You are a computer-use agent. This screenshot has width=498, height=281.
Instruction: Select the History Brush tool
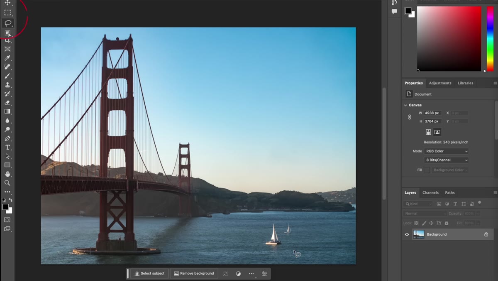click(7, 94)
